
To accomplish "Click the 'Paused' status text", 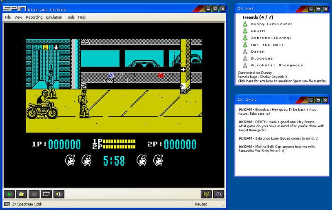I will 201,204.
